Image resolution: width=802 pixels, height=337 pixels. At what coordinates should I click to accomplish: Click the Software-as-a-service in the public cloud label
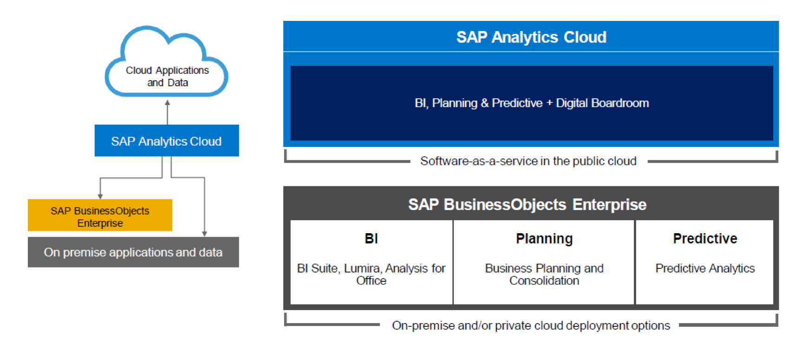click(x=528, y=161)
